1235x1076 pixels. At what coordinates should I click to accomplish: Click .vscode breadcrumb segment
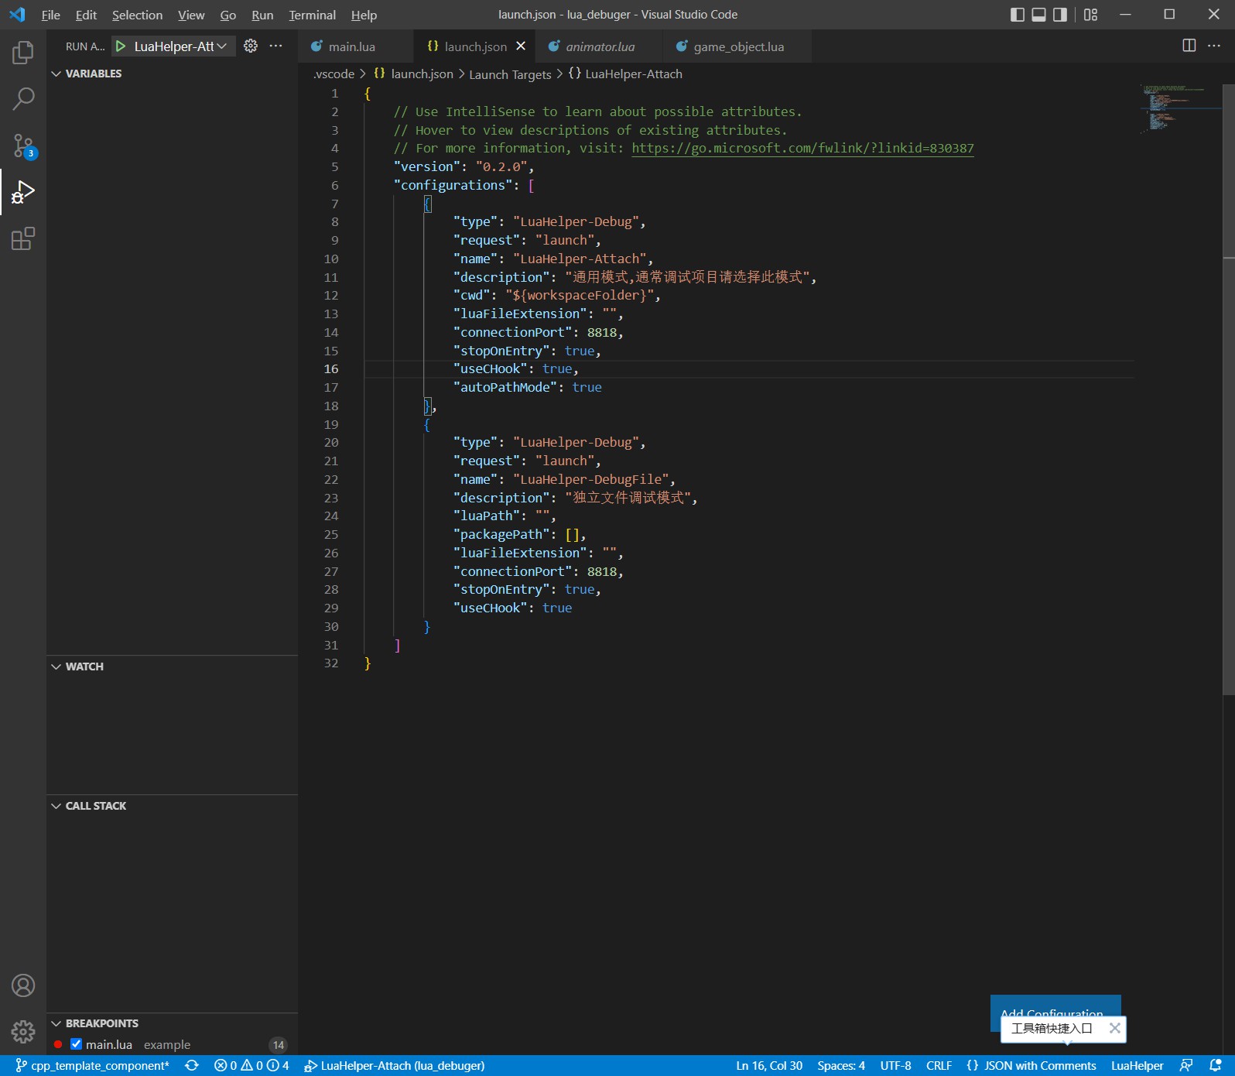click(334, 74)
